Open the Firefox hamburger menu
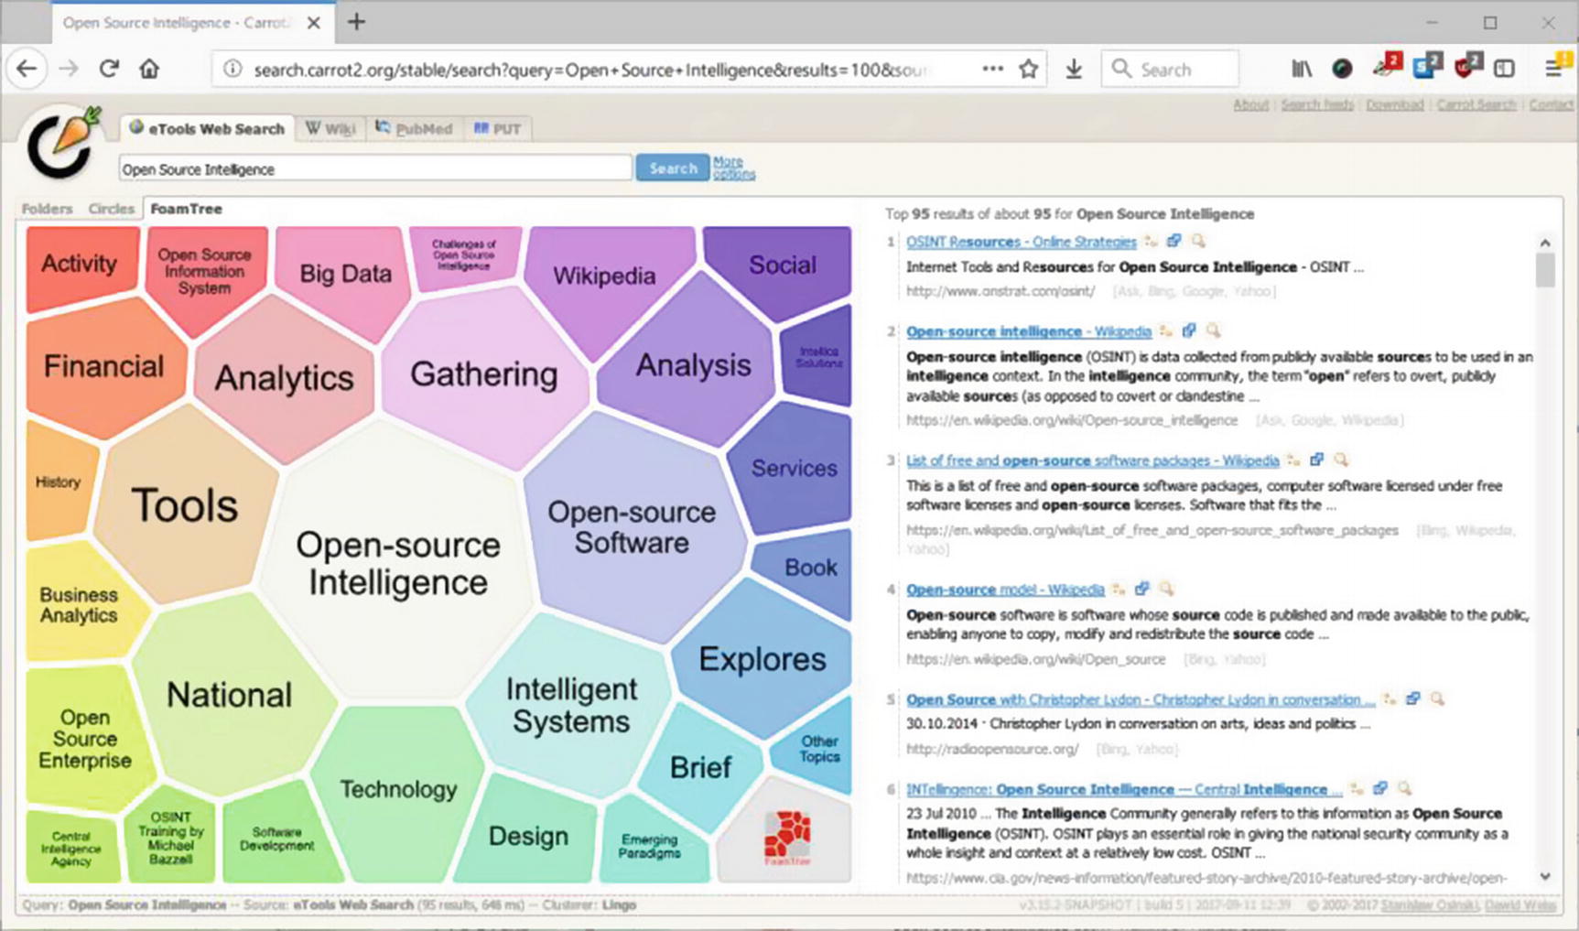1579x931 pixels. pyautogui.click(x=1556, y=68)
